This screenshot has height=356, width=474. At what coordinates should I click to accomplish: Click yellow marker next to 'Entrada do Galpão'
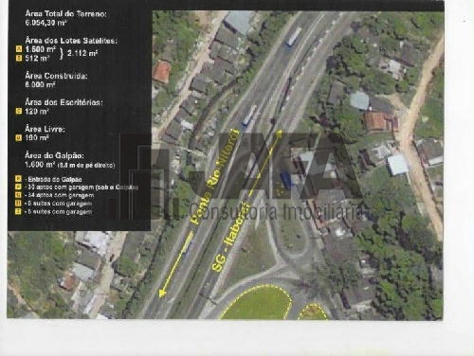(18, 179)
